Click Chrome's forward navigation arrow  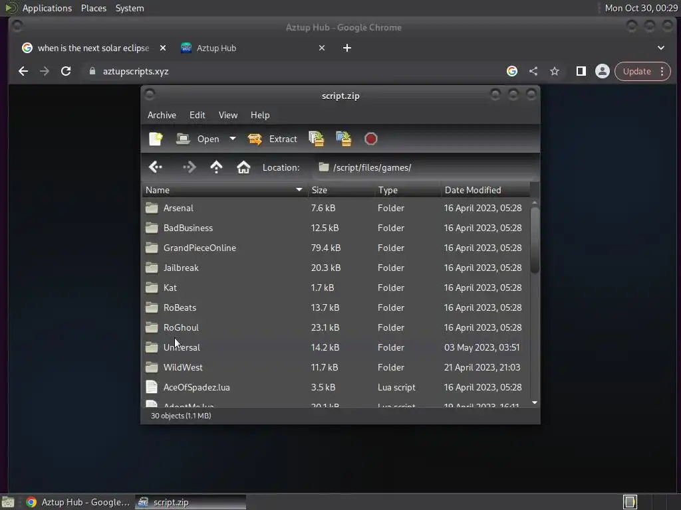tap(45, 72)
